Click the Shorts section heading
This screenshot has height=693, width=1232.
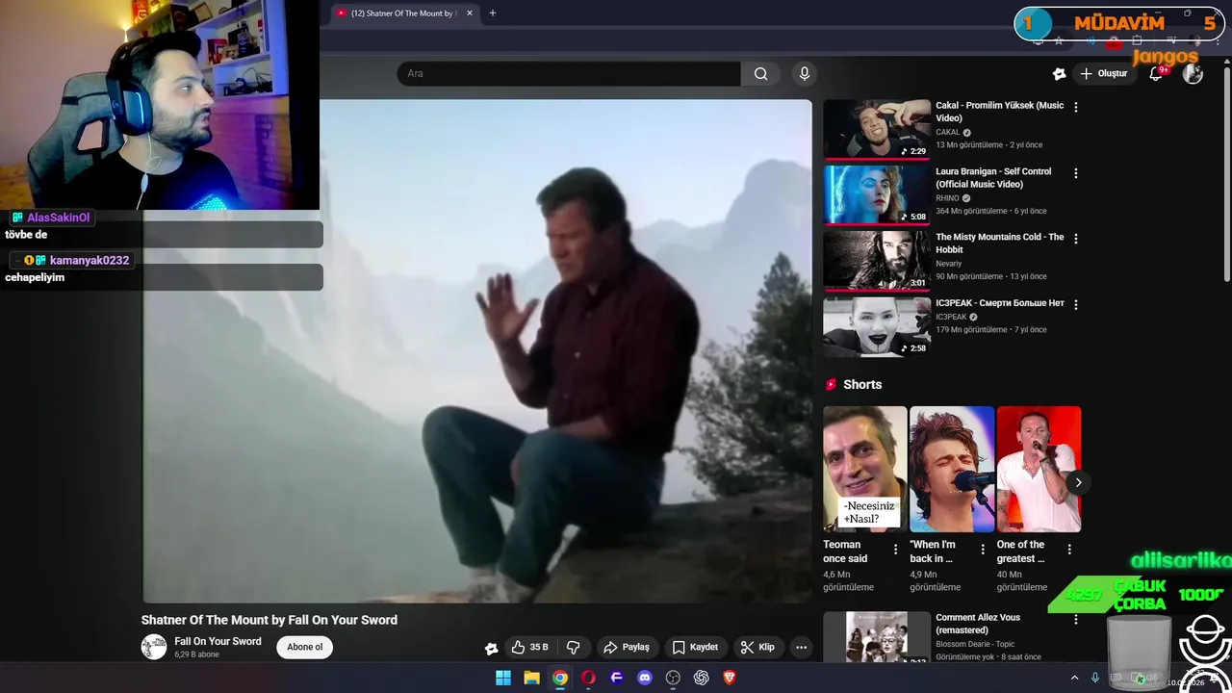862,384
